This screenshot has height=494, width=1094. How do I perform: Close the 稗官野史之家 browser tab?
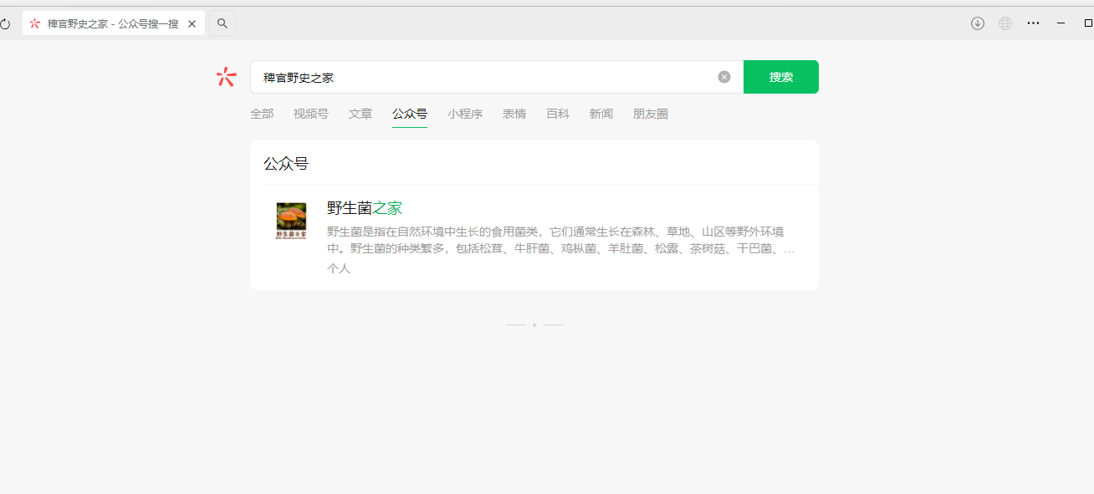tap(192, 23)
